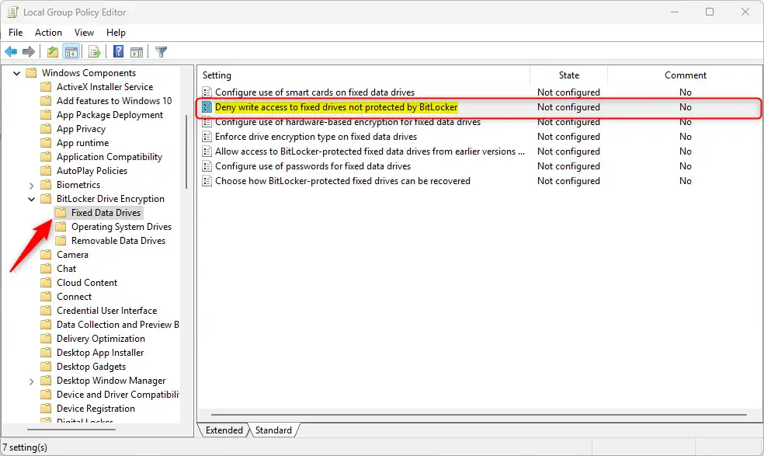
Task: Select App Privacy in the tree
Action: click(81, 129)
